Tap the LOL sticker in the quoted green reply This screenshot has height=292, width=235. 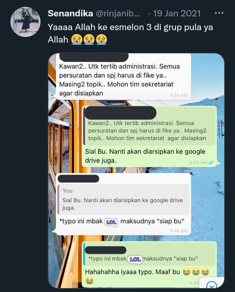pos(135,259)
